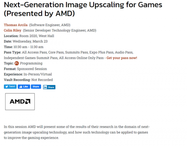Viewport: 187px width, 146px height.
Task: Open Thomas Arcila's speaker profile link
Action: pyautogui.click(x=16, y=25)
